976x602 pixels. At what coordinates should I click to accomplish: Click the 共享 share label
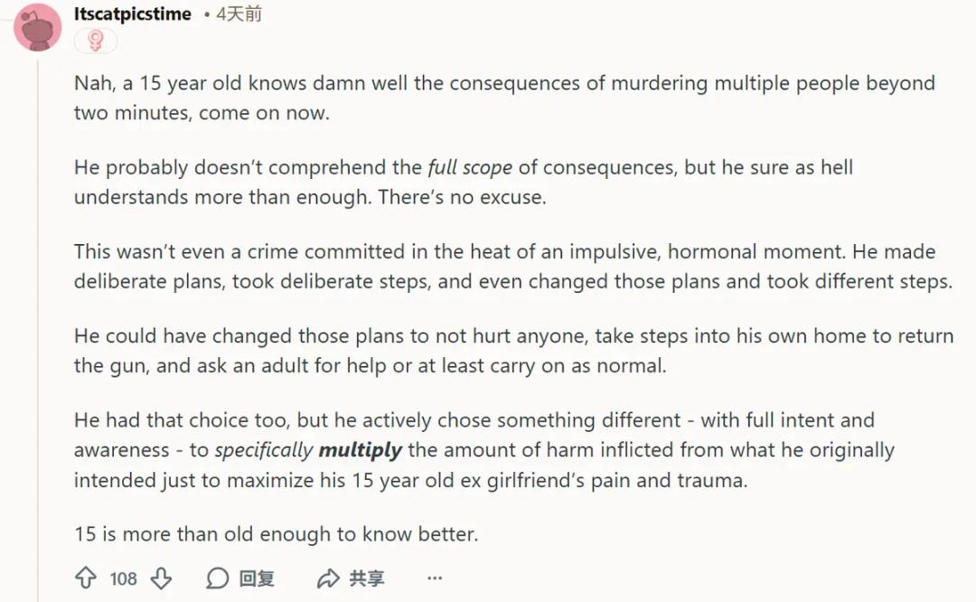click(x=367, y=578)
